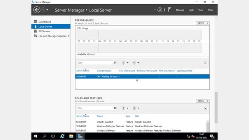Image resolution: width=249 pixels, height=140 pixels.
Task: Open the Windows Start menu
Action: pyautogui.click(x=35, y=136)
